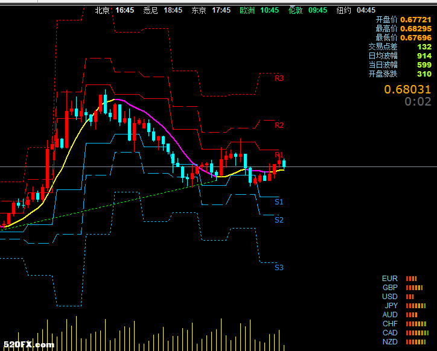
Task: Click the 悉尼 18:45 clock
Action: (163, 10)
